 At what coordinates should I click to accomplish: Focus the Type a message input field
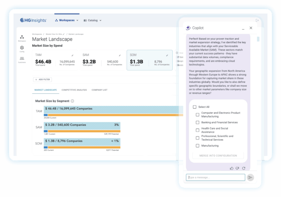pyautogui.click(x=216, y=178)
